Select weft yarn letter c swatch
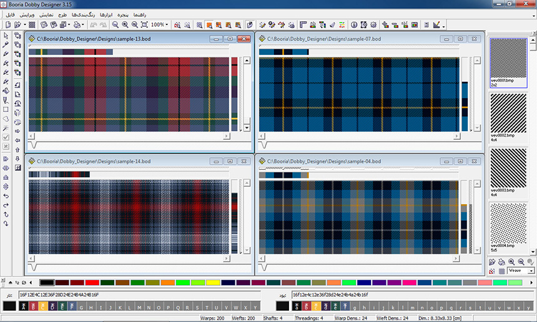Viewport: 537px width, 322px height. click(316, 306)
